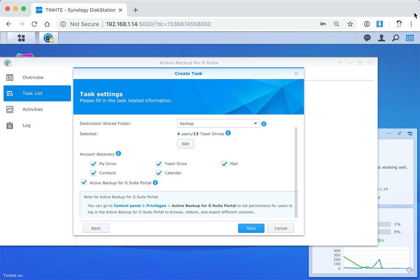Click the browser forward arrow
Screen dimensions: 420x280
tap(22, 24)
